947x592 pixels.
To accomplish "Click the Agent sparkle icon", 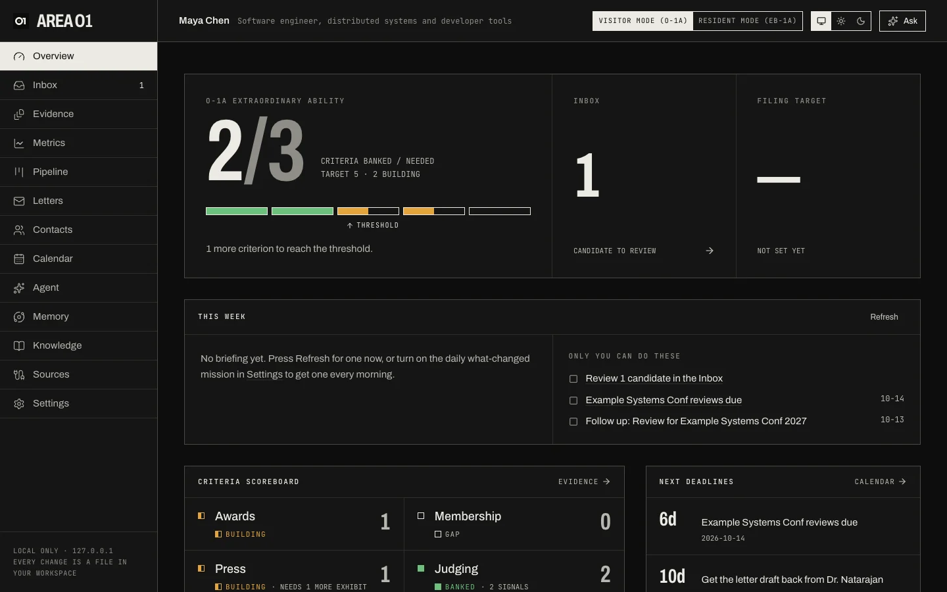I will [x=19, y=288].
